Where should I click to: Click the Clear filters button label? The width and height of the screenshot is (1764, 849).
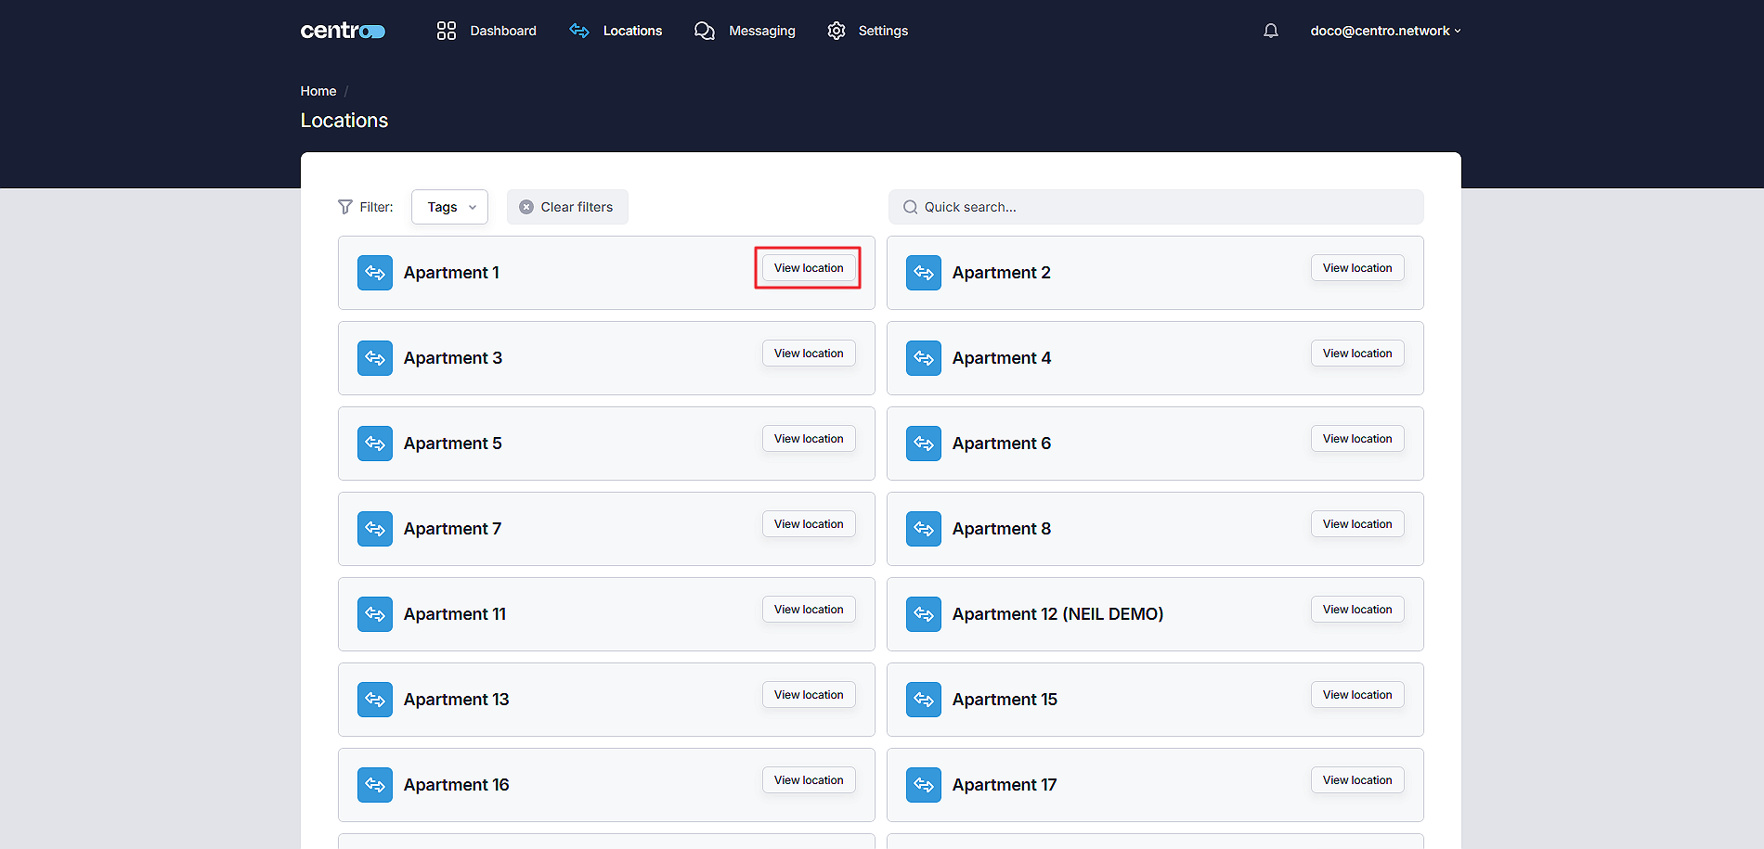click(577, 207)
